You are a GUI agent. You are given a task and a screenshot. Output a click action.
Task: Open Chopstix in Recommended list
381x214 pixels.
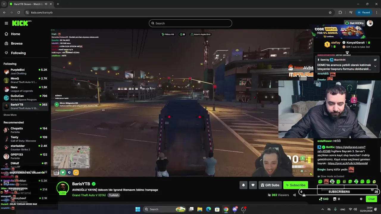[x=25, y=130]
